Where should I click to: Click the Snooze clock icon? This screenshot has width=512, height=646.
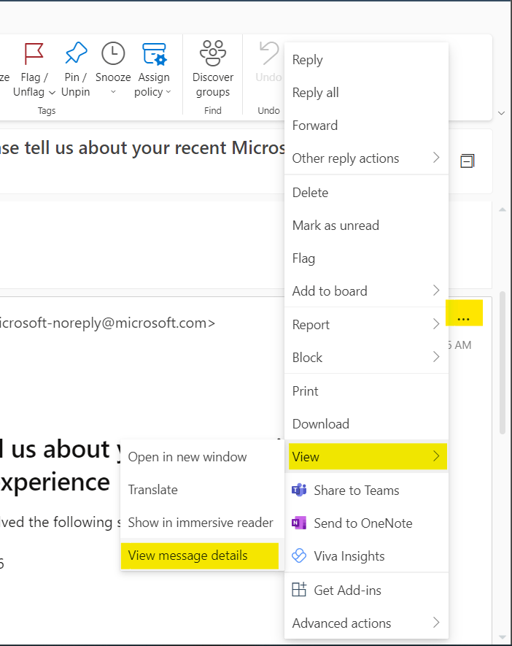coord(113,53)
